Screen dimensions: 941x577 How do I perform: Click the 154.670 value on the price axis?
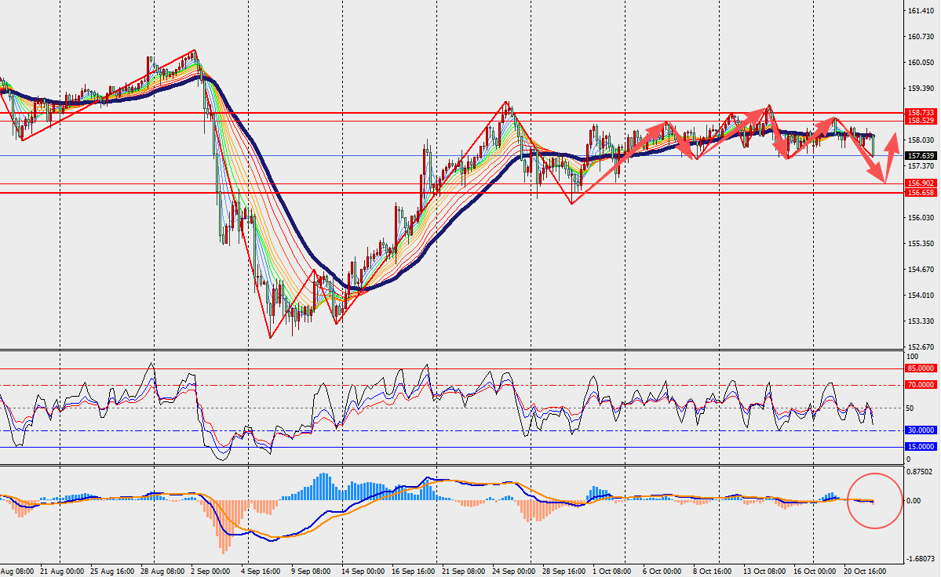[x=921, y=269]
